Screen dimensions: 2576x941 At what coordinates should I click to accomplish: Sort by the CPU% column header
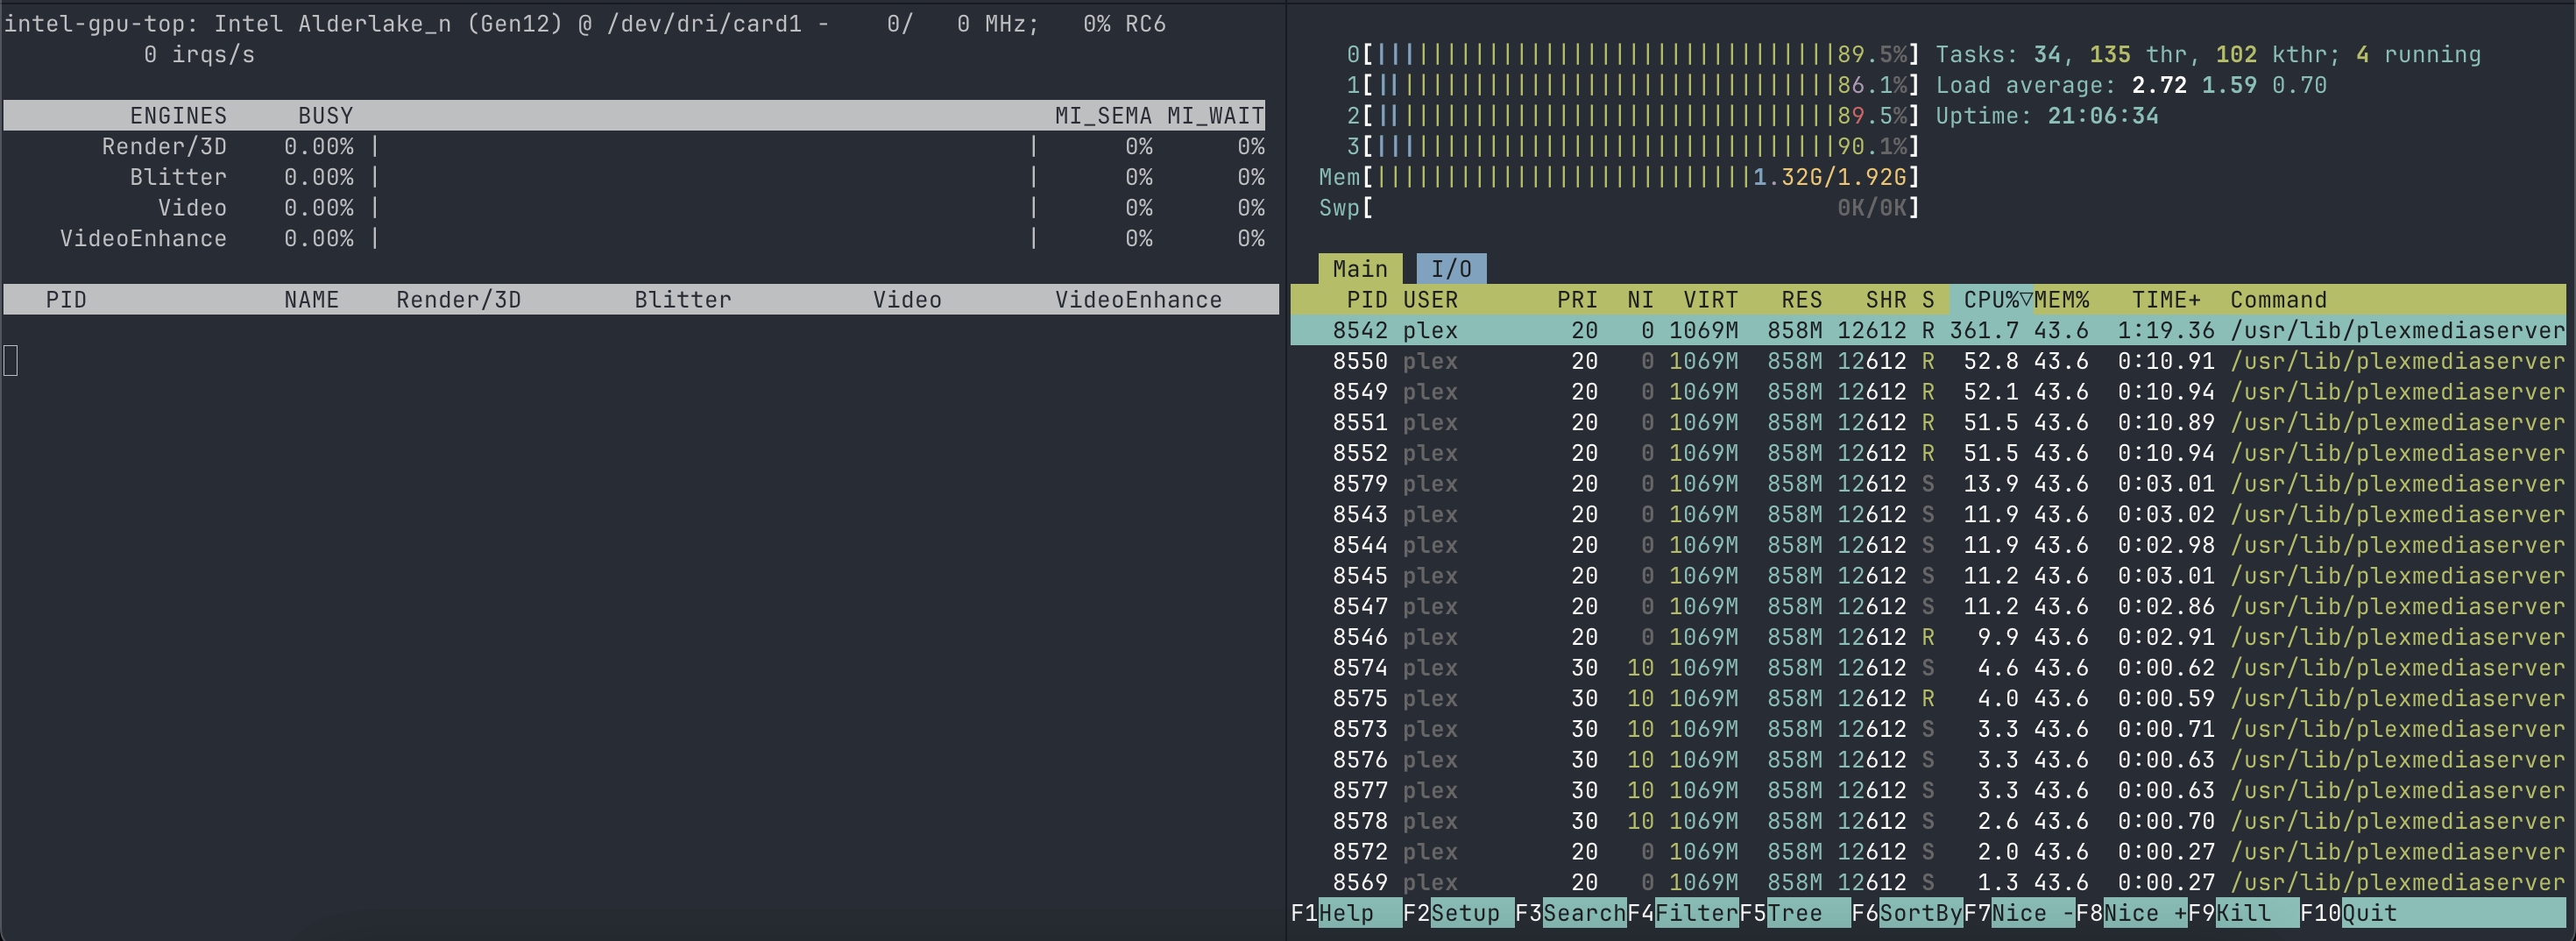[1990, 300]
